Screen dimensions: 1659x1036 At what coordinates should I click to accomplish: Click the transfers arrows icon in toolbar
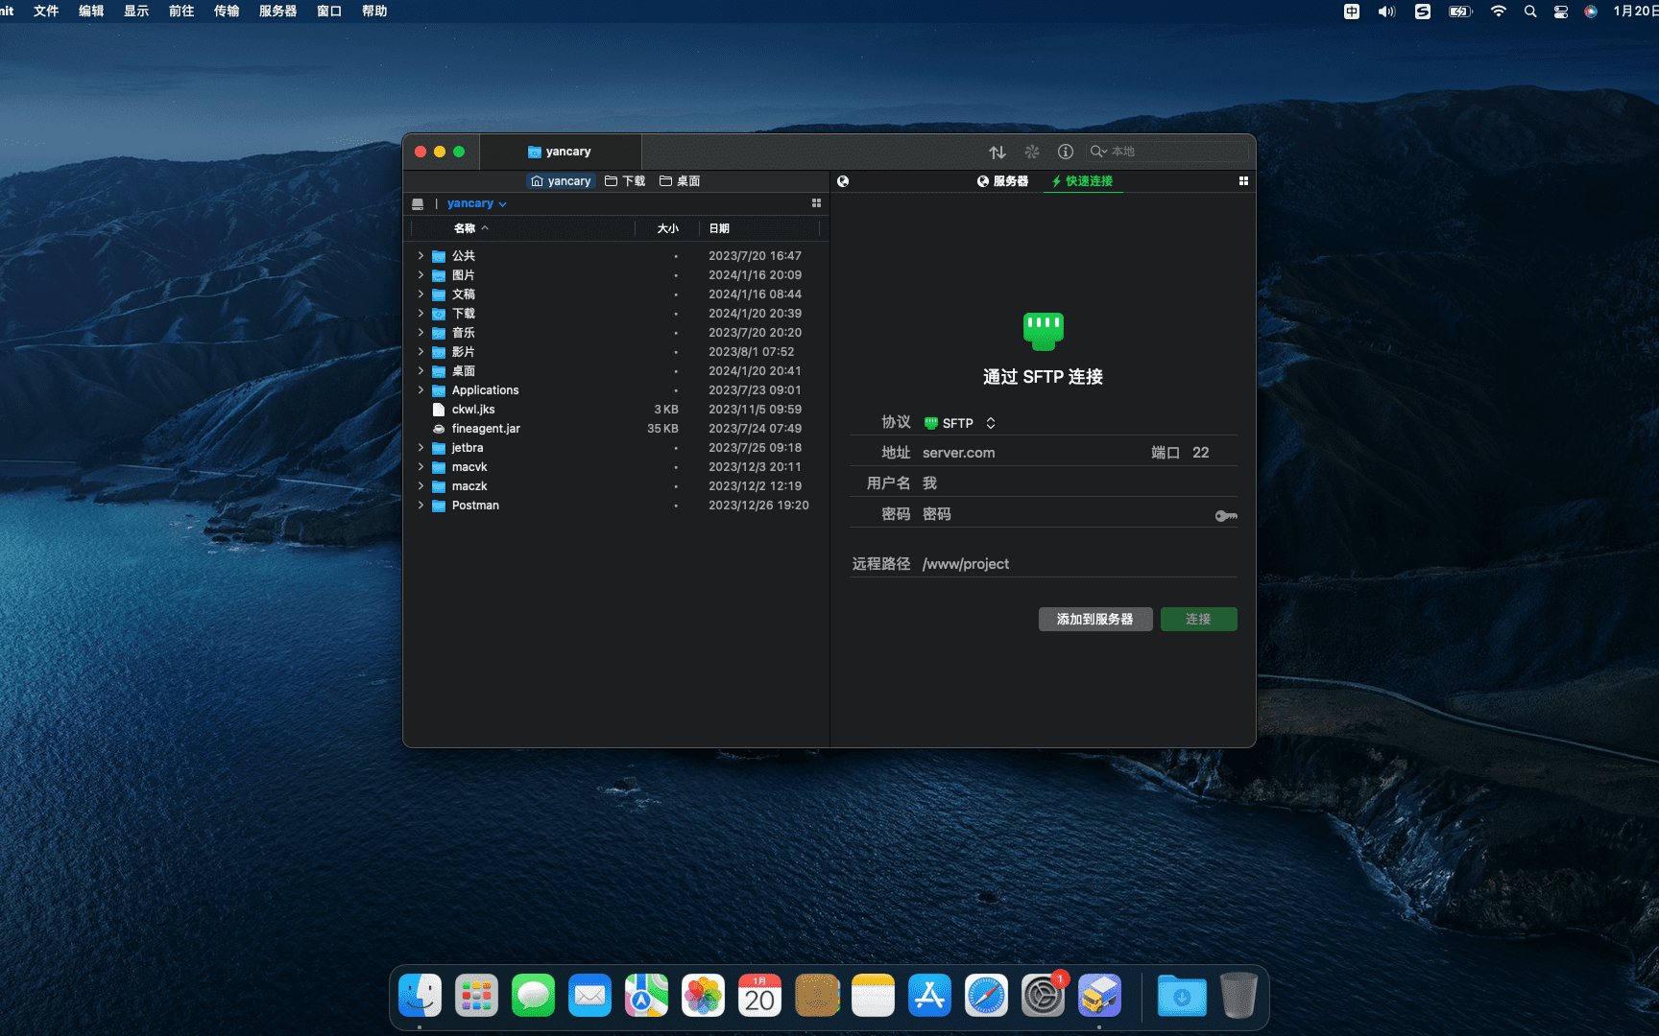[x=998, y=152]
